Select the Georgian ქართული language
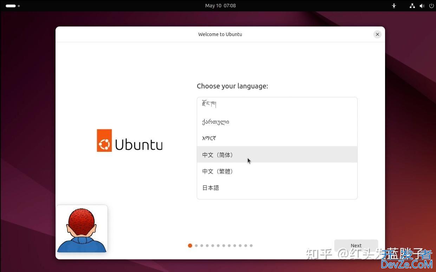 pos(277,122)
